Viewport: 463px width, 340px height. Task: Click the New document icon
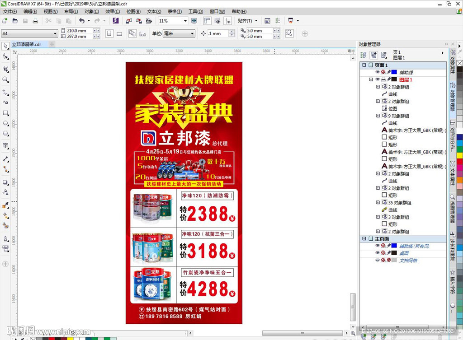[5, 21]
